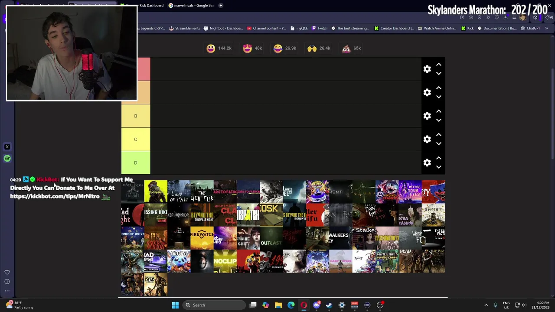555x312 pixels.
Task: Move the orange tier row up
Action: [x=439, y=88]
